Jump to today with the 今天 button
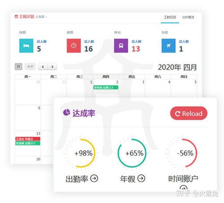This screenshot has height=203, width=224. click(x=30, y=67)
